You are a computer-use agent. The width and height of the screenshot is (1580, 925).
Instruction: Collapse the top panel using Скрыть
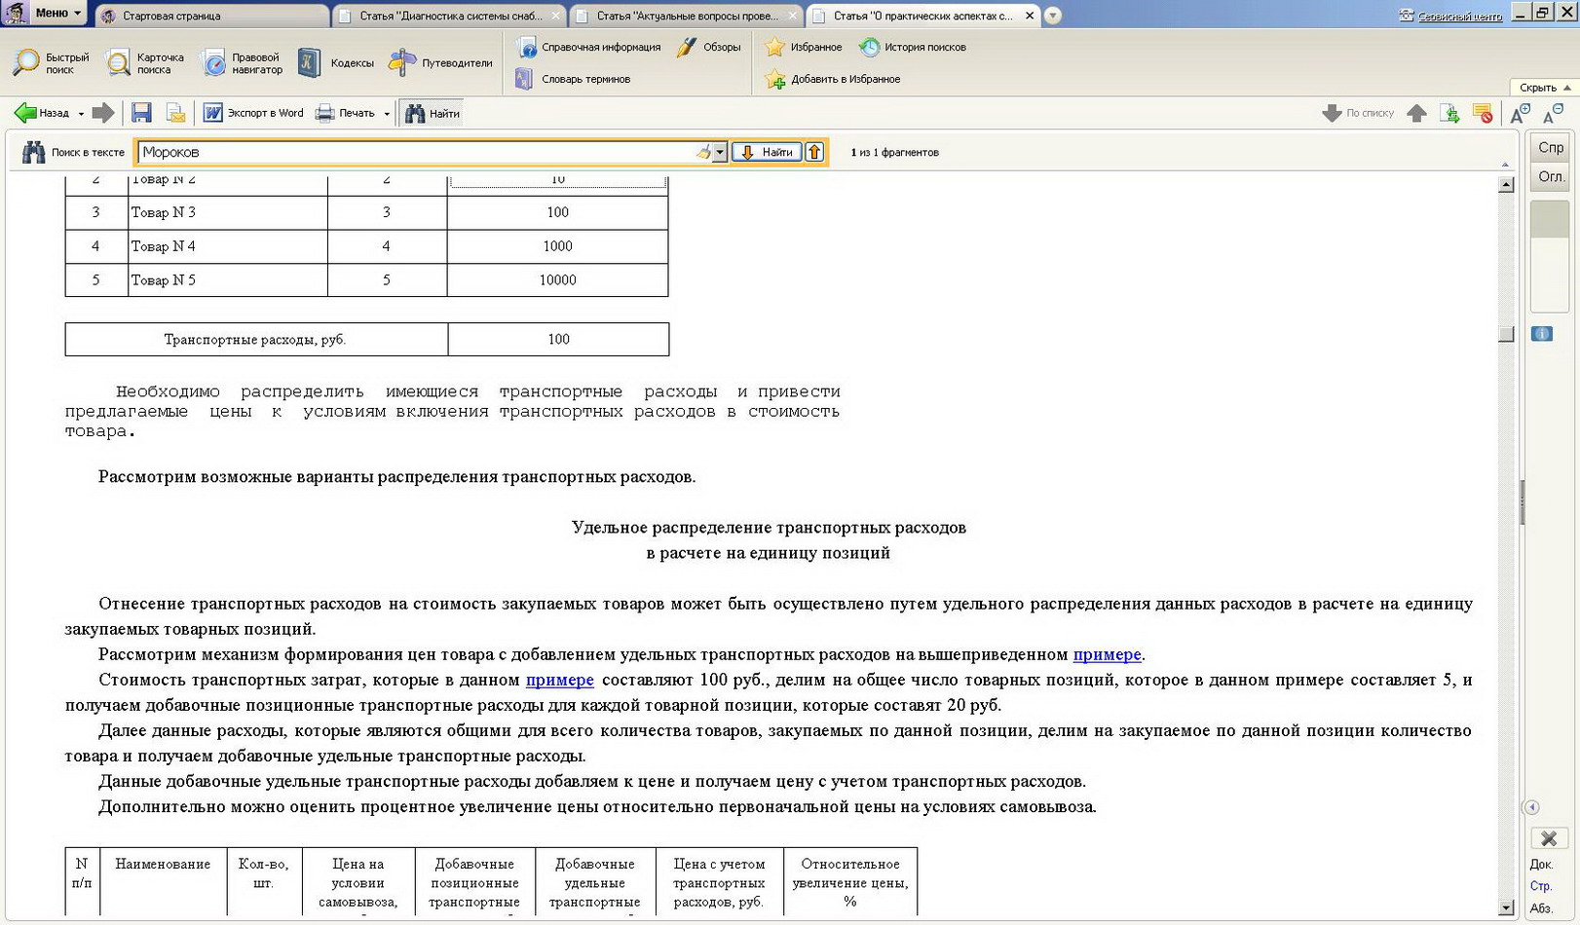(1544, 88)
